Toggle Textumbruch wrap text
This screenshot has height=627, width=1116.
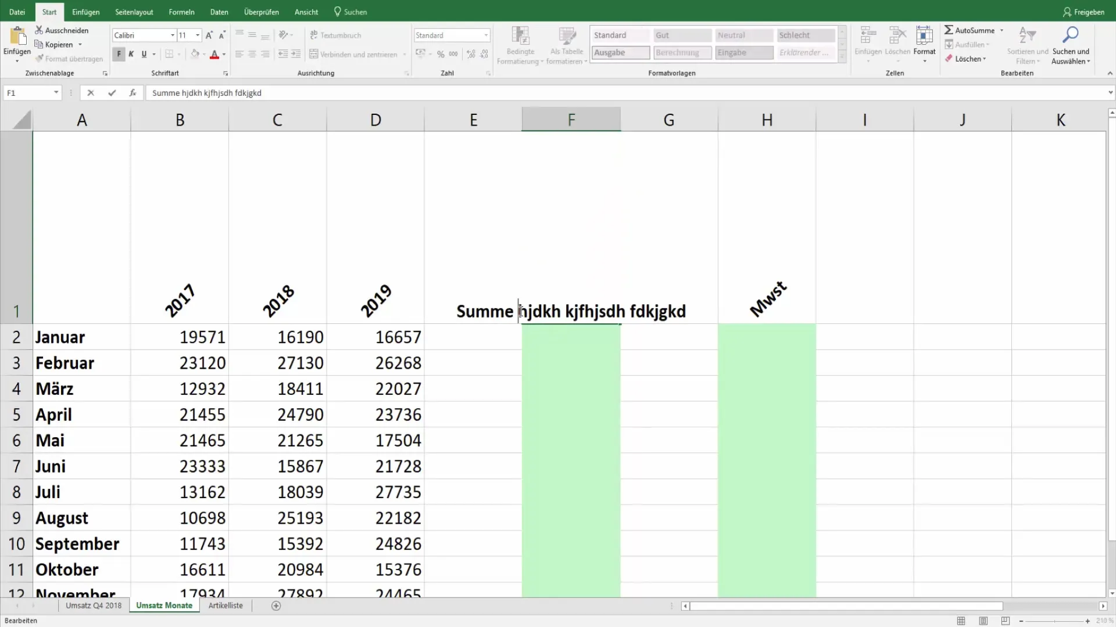[335, 35]
